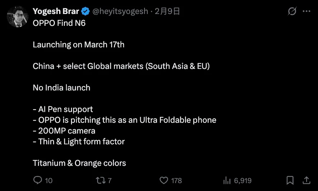Click the Yogesh Brar display name

(x=56, y=11)
